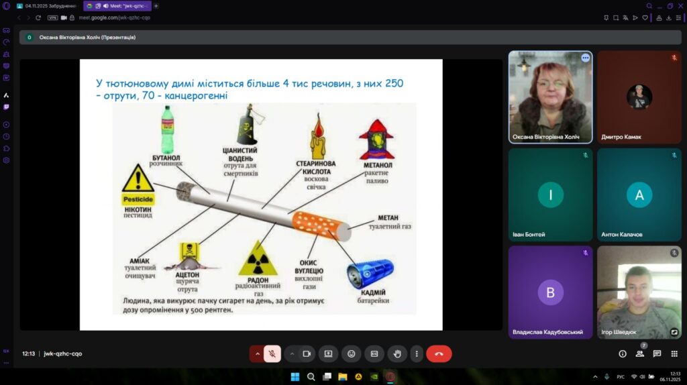Reload the current page
Screen dimensions: 687x385
(x=38, y=17)
